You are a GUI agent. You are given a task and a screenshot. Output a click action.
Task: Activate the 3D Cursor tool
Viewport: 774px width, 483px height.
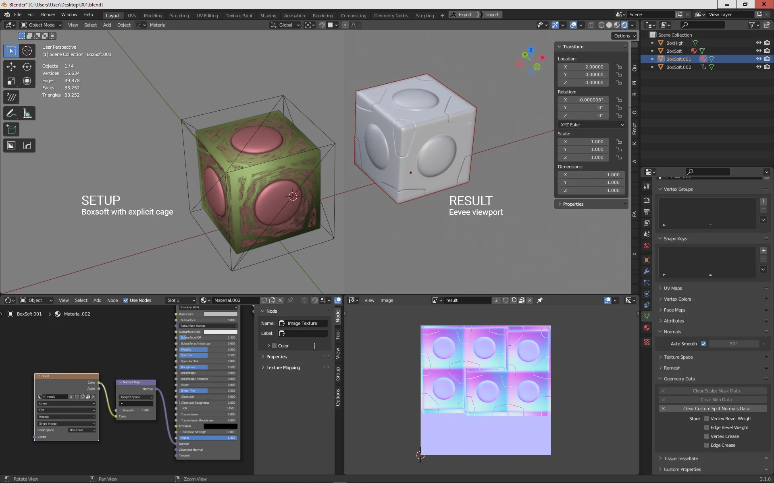(x=27, y=51)
